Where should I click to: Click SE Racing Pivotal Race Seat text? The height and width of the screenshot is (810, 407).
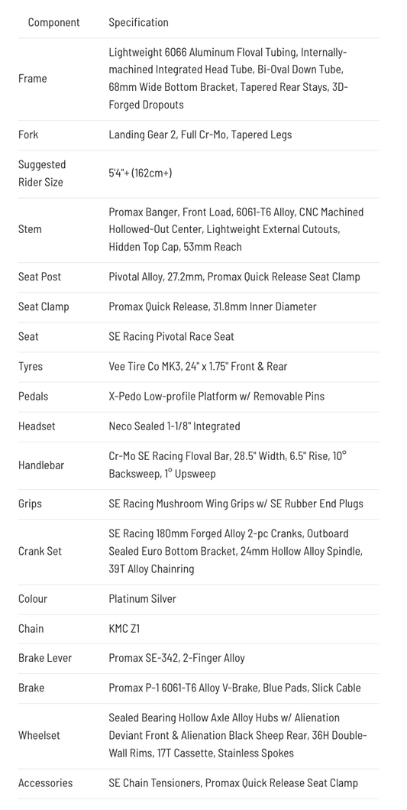pos(171,337)
